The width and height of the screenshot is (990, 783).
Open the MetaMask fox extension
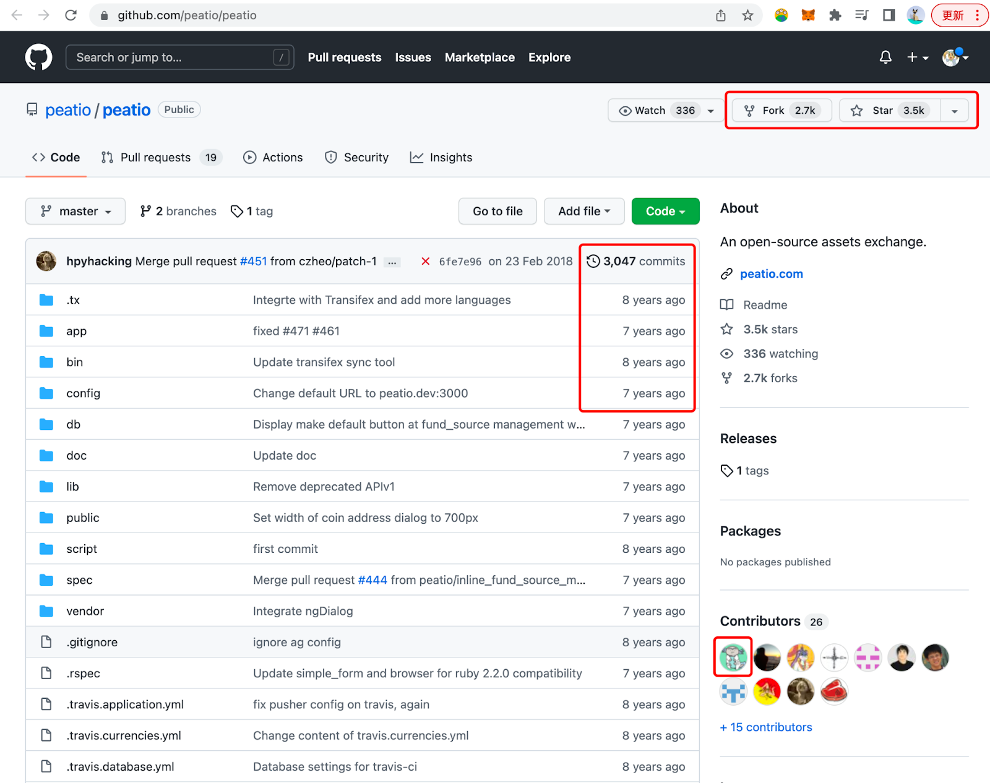click(808, 15)
